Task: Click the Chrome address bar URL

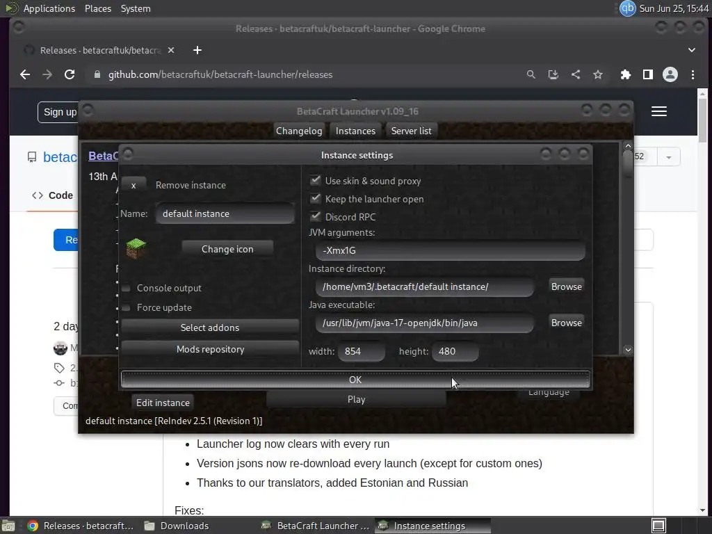Action: coord(220,74)
